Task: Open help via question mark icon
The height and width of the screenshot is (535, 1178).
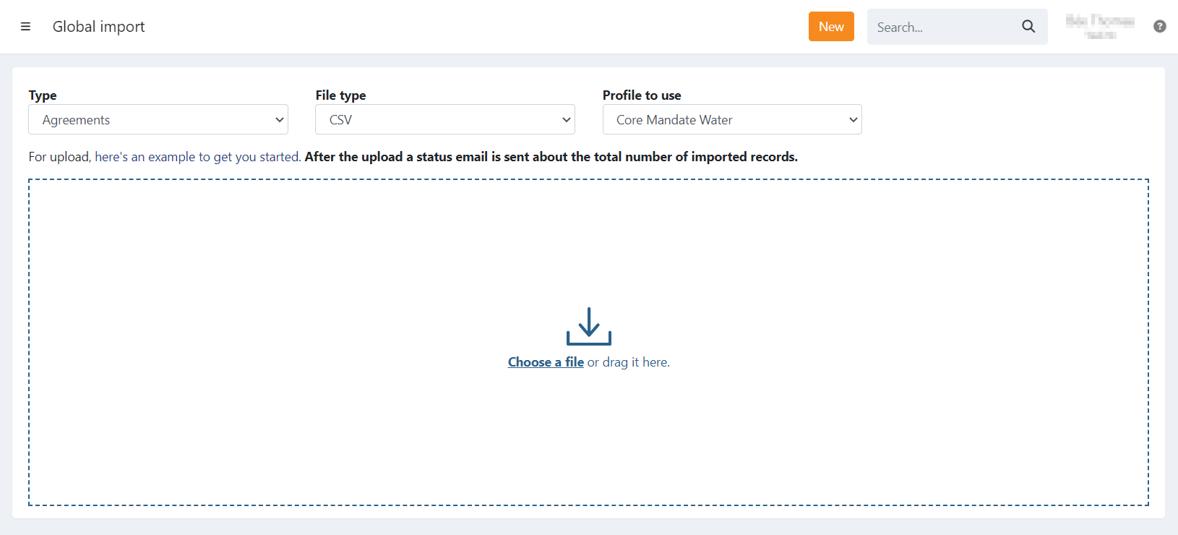Action: pyautogui.click(x=1159, y=27)
